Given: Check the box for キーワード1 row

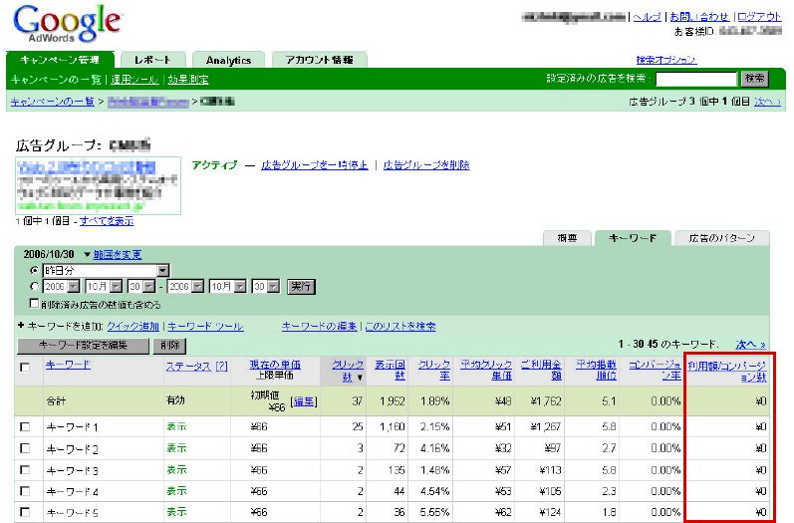Looking at the screenshot, I should pyautogui.click(x=25, y=426).
